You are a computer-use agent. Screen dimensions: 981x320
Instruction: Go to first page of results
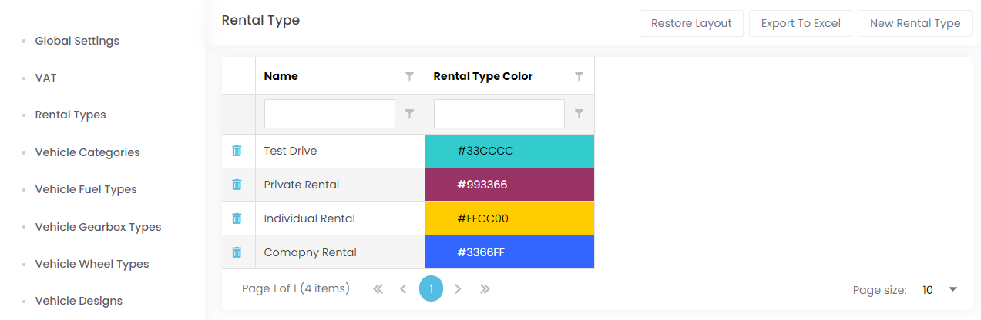(378, 289)
